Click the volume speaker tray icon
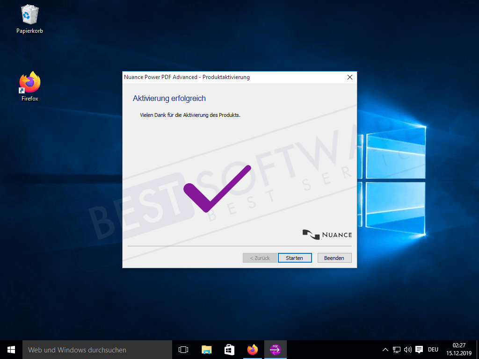This screenshot has height=359, width=479. 407,350
